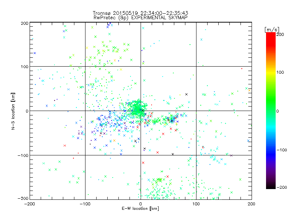This screenshot has width=296, height=222.
Task: Click the y-axis tick label '100'
Action: pos(25,67)
